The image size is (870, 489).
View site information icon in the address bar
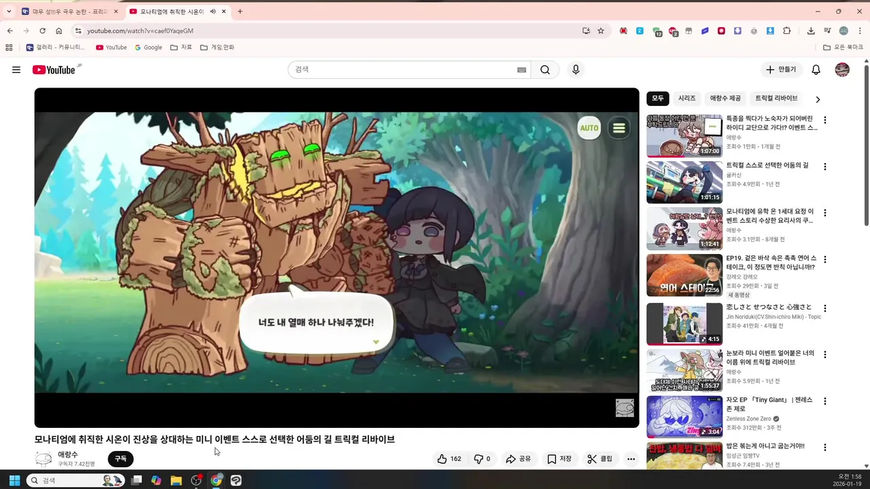click(78, 31)
